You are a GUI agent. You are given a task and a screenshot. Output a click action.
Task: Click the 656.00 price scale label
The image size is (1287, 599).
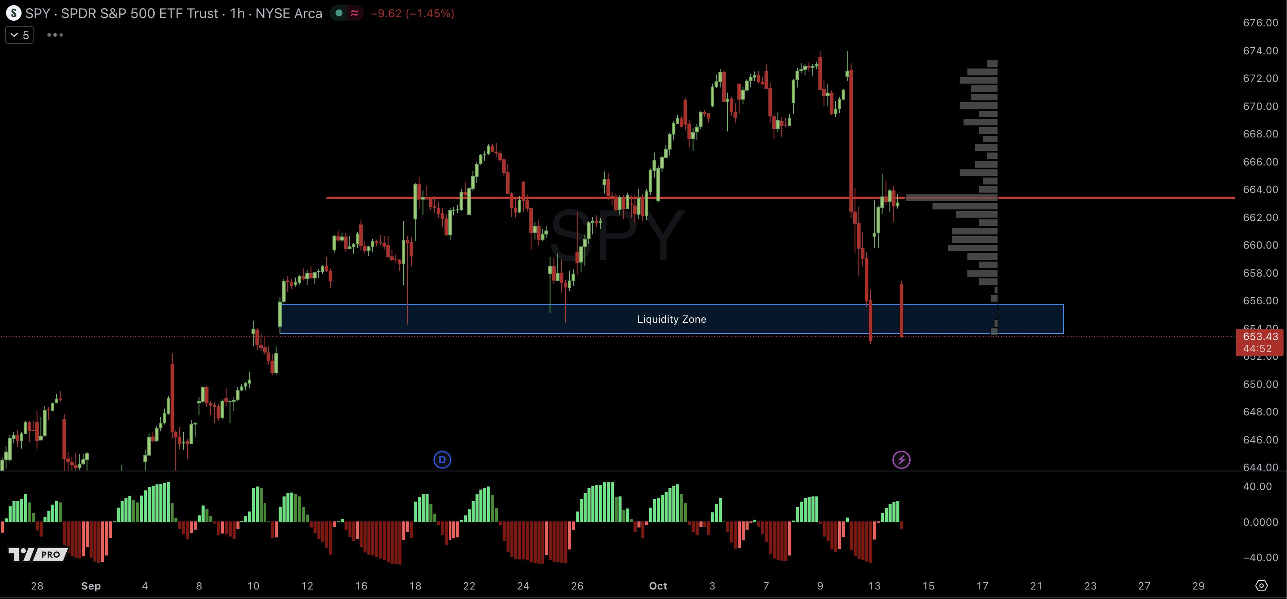1261,300
